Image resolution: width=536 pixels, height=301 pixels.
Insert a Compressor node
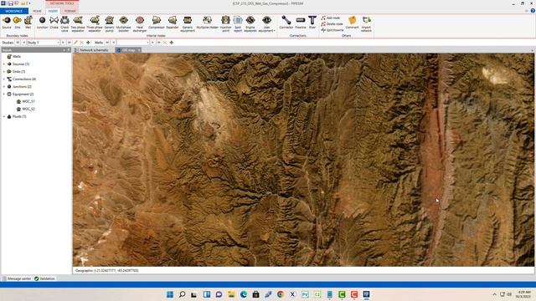[157, 23]
